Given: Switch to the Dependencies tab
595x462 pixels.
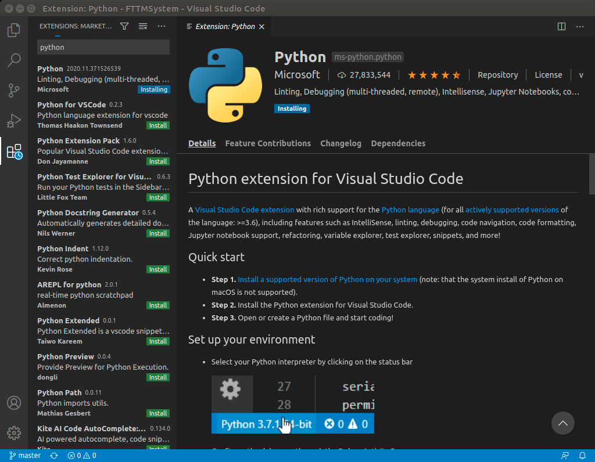Looking at the screenshot, I should [398, 143].
